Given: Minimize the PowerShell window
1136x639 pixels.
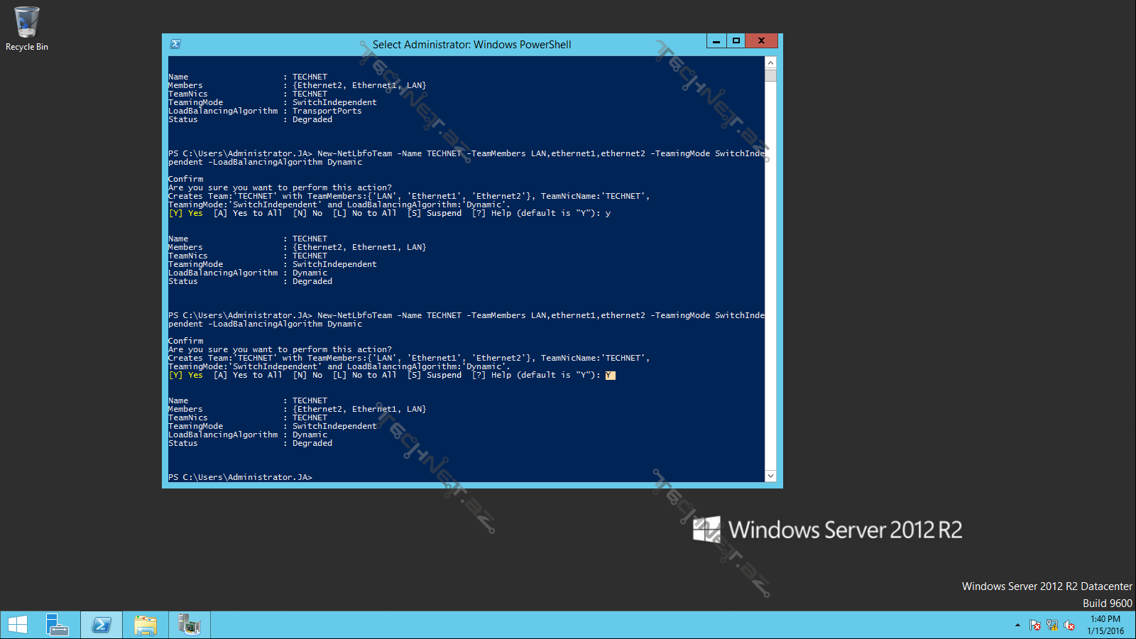Looking at the screenshot, I should [x=716, y=41].
